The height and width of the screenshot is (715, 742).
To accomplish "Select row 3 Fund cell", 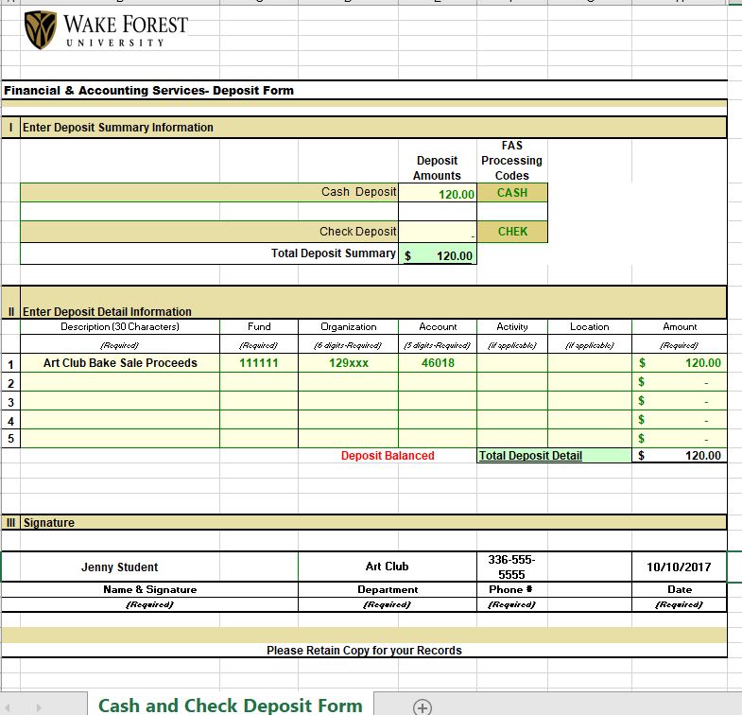I will 259,401.
